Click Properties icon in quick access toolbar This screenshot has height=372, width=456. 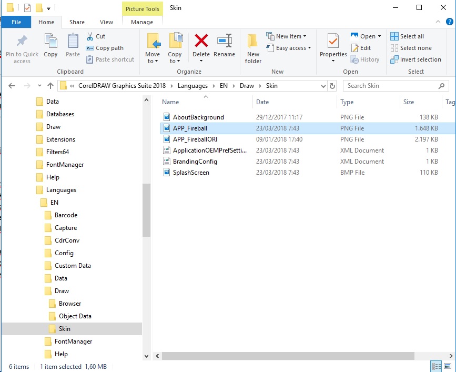pyautogui.click(x=27, y=7)
